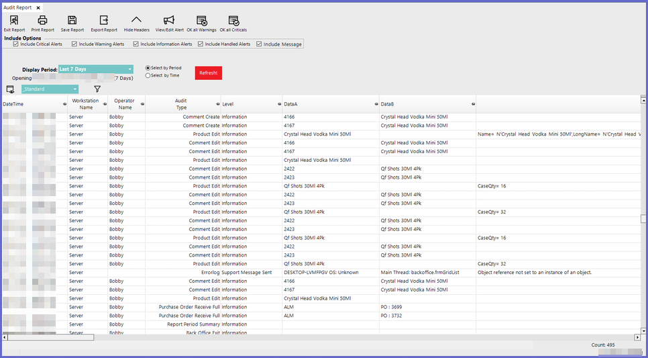Select the Audit Report tab
Image resolution: width=648 pixels, height=358 pixels.
18,7
